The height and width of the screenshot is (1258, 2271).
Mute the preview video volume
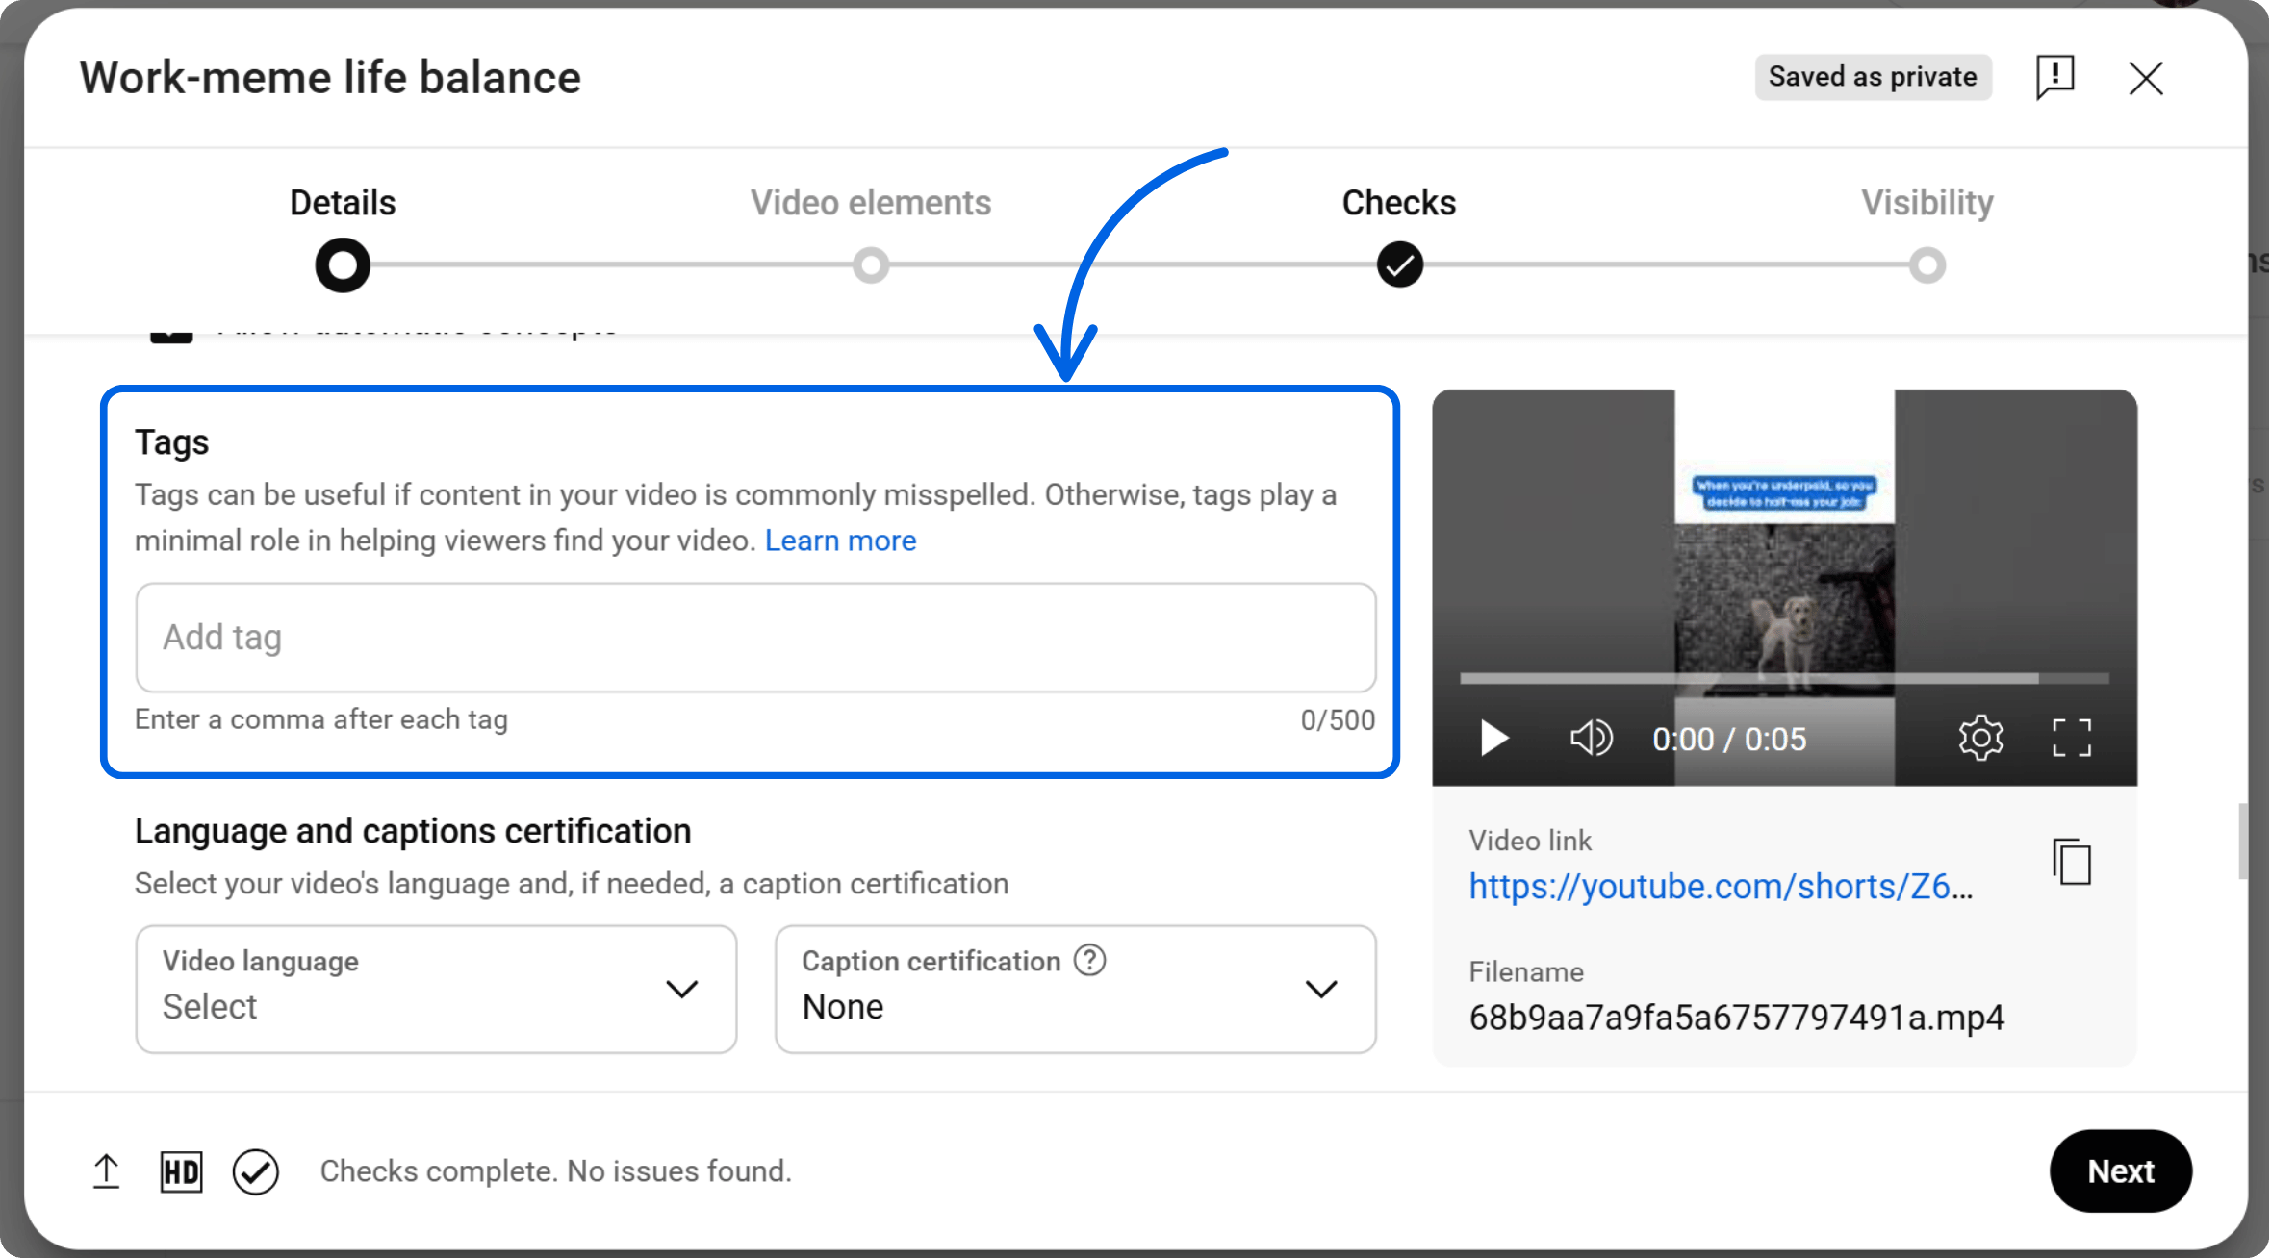click(1590, 738)
